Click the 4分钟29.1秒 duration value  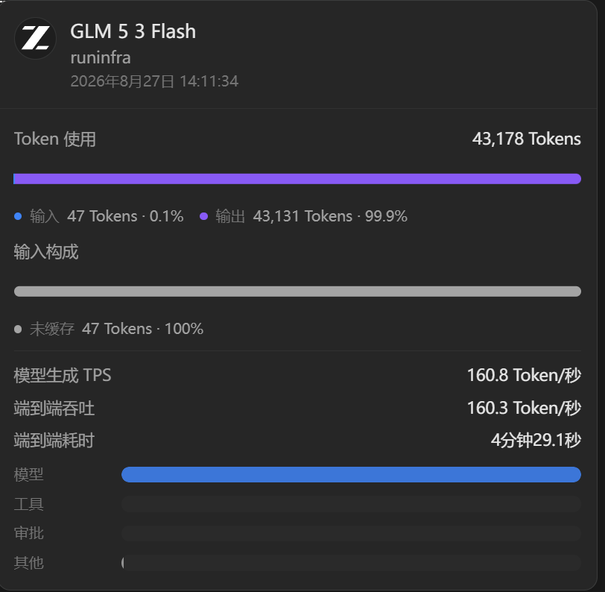[536, 440]
